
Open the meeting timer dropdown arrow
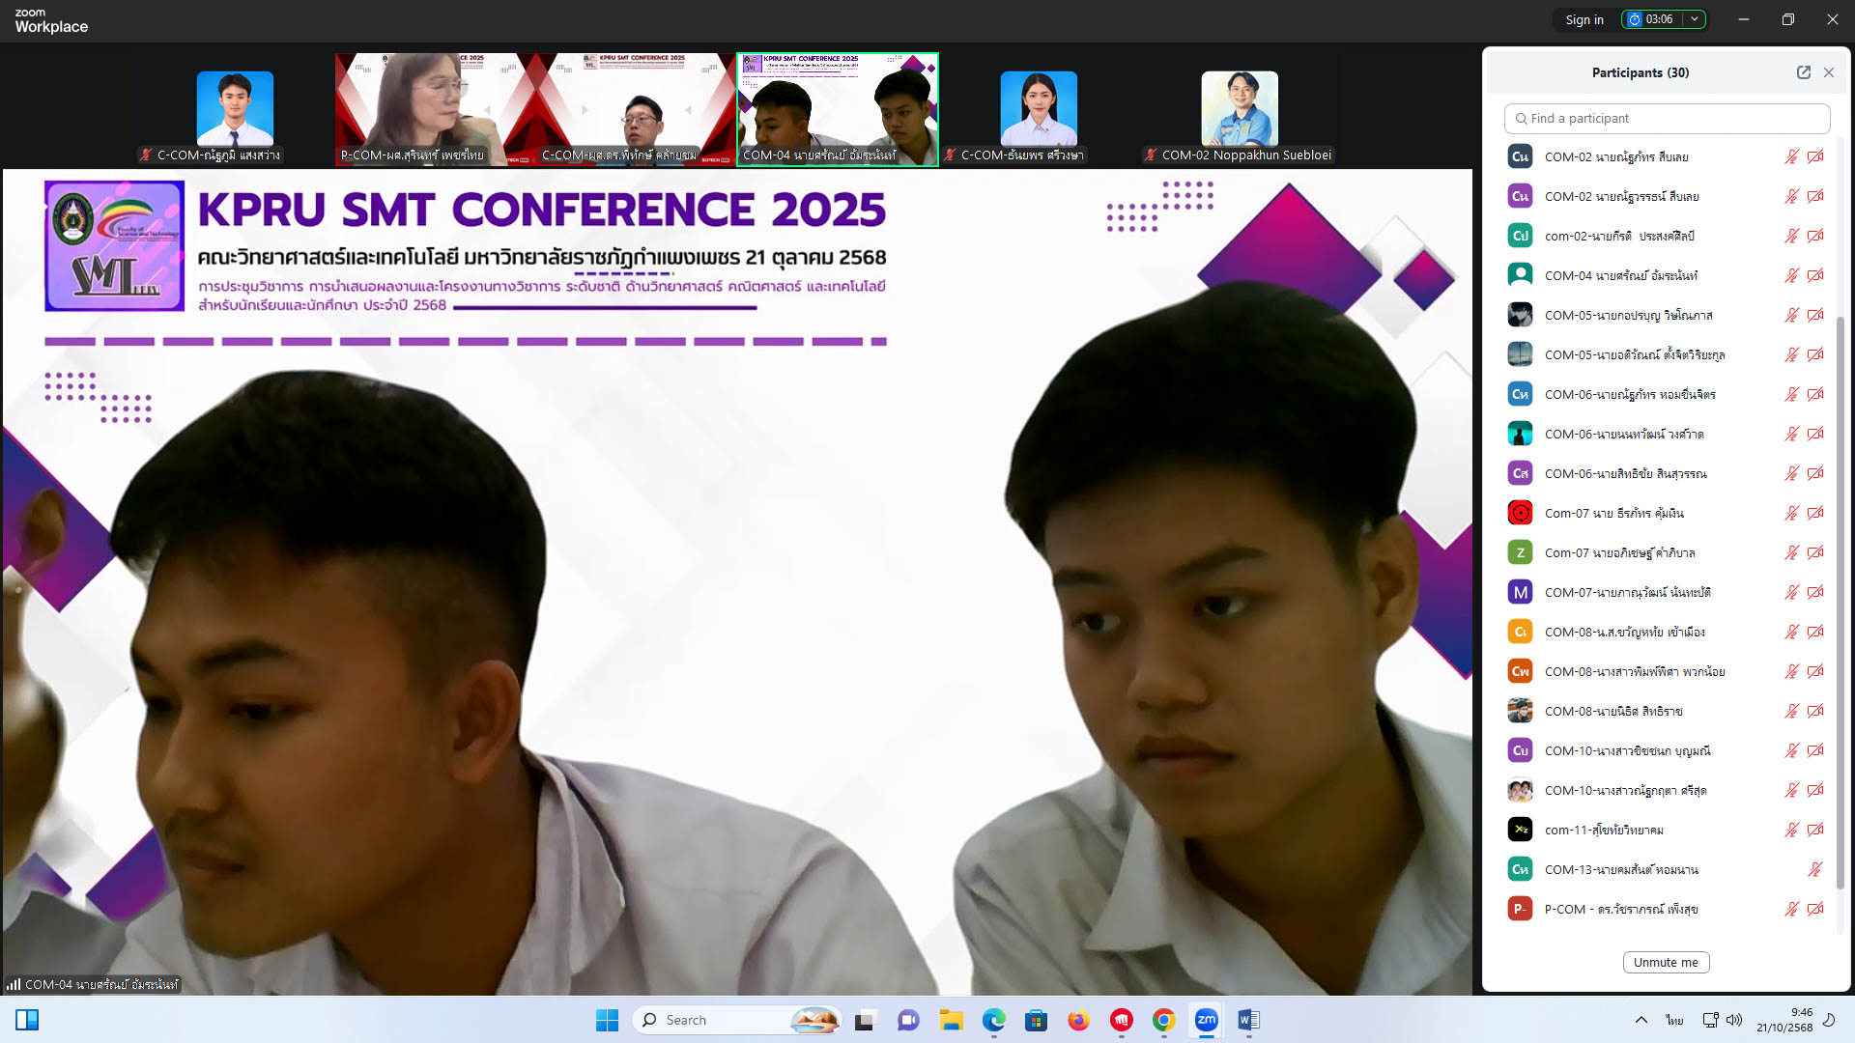[x=1695, y=19]
